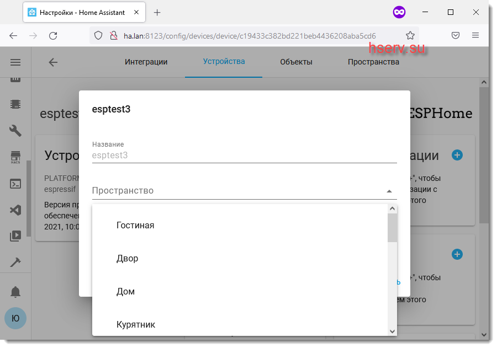Open the notifications bell icon
This screenshot has width=497, height=348.
click(x=15, y=292)
